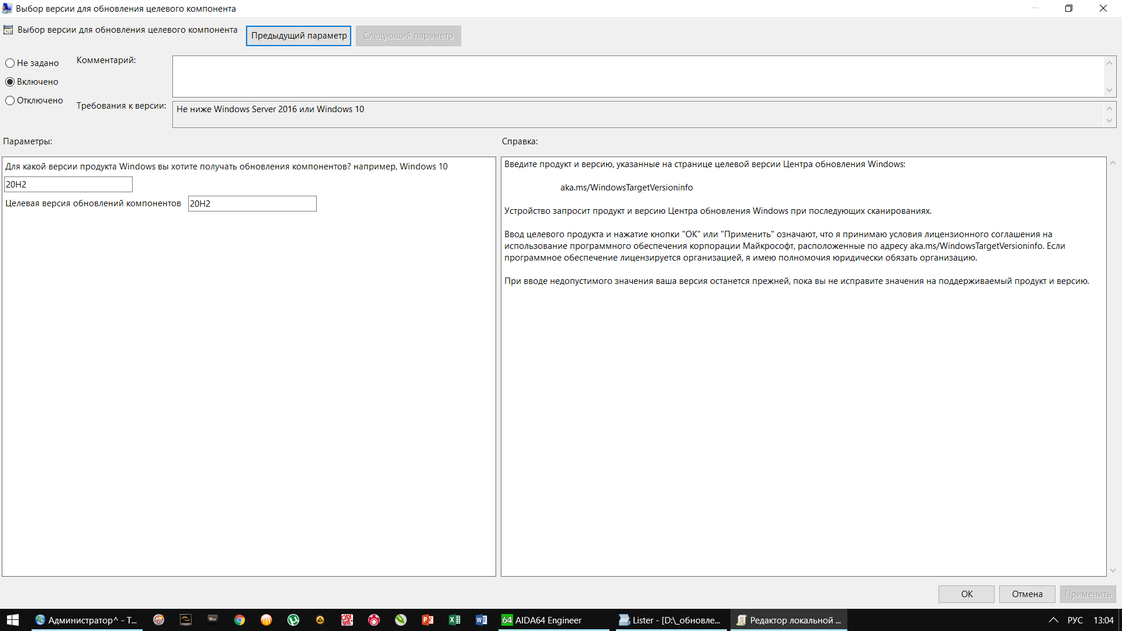
Task: Click the 'Отмена' button
Action: coord(1027,594)
